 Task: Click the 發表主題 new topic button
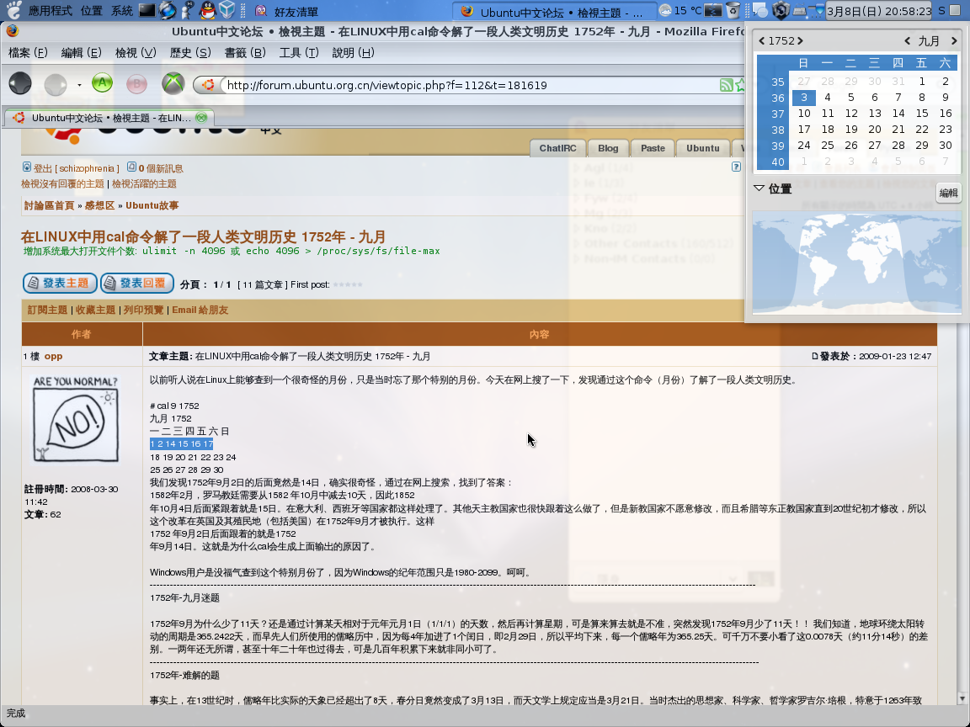click(x=60, y=283)
